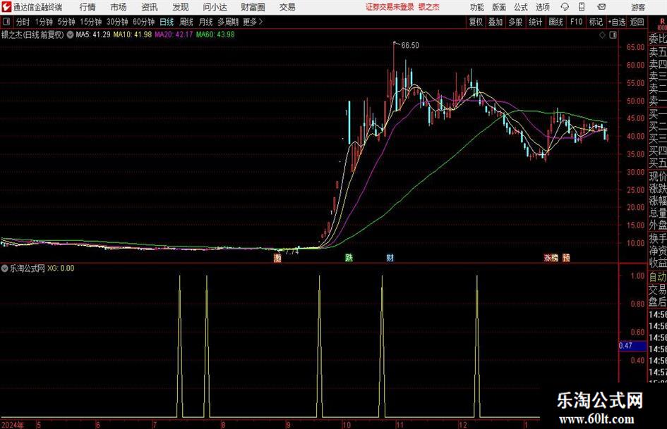Click the 标记 mark button

click(596, 22)
